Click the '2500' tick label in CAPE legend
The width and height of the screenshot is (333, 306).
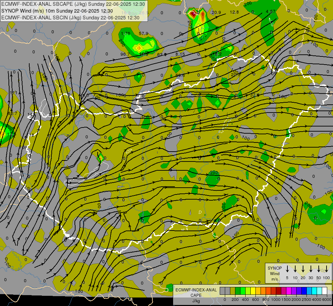point(306,300)
